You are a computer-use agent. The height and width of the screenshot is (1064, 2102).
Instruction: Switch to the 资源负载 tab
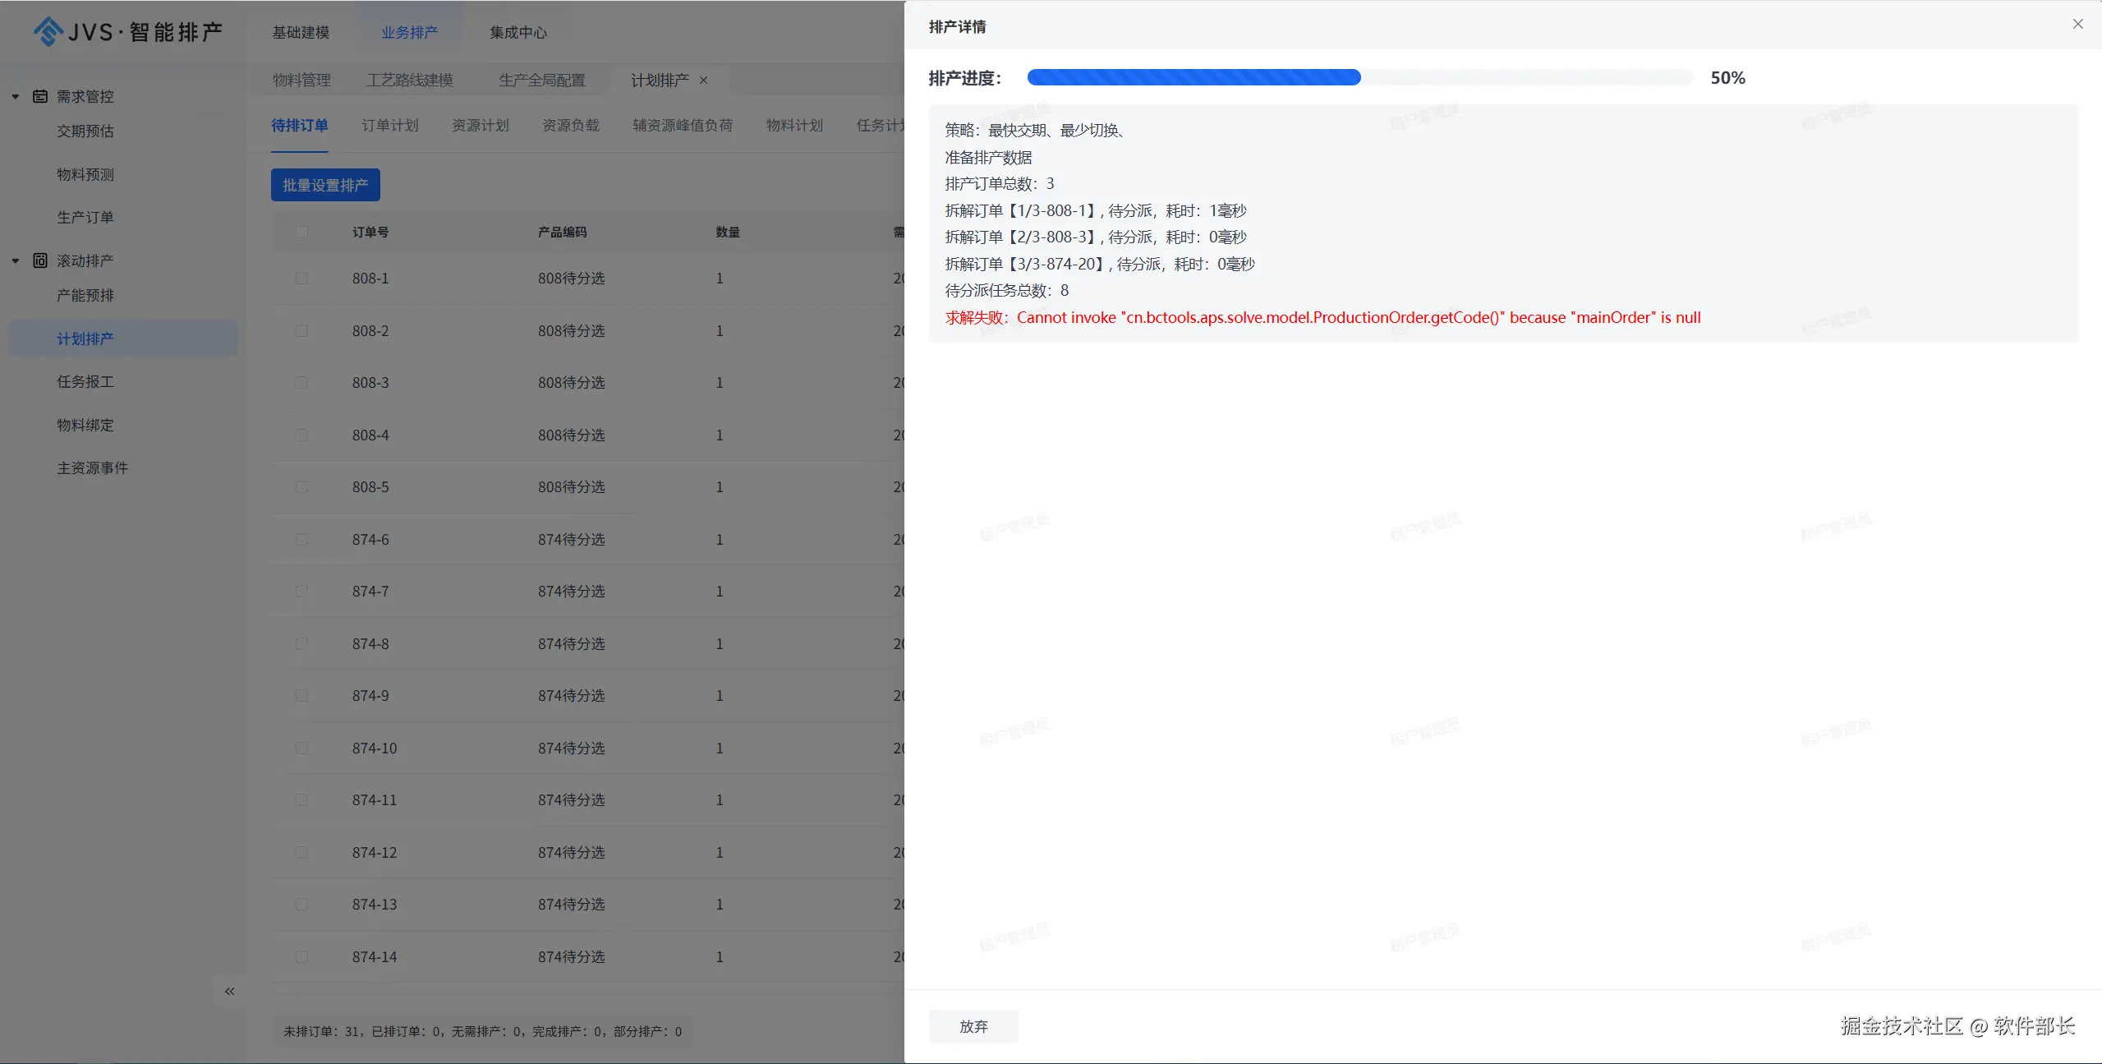point(570,125)
